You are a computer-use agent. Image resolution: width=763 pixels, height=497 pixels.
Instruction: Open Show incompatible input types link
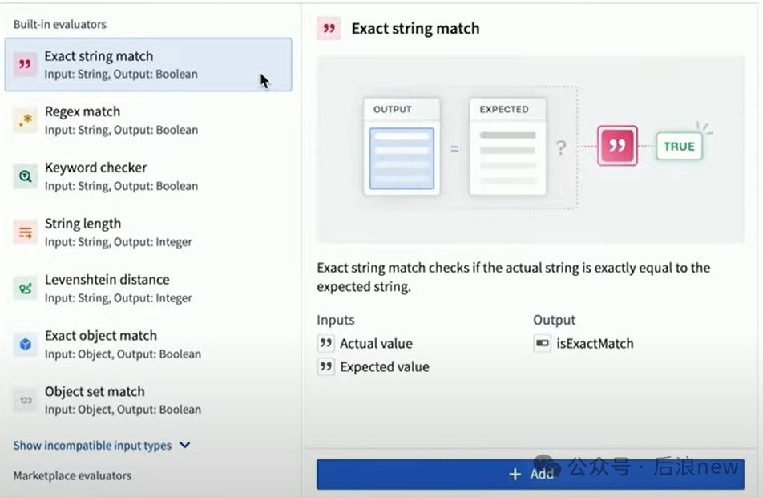92,446
